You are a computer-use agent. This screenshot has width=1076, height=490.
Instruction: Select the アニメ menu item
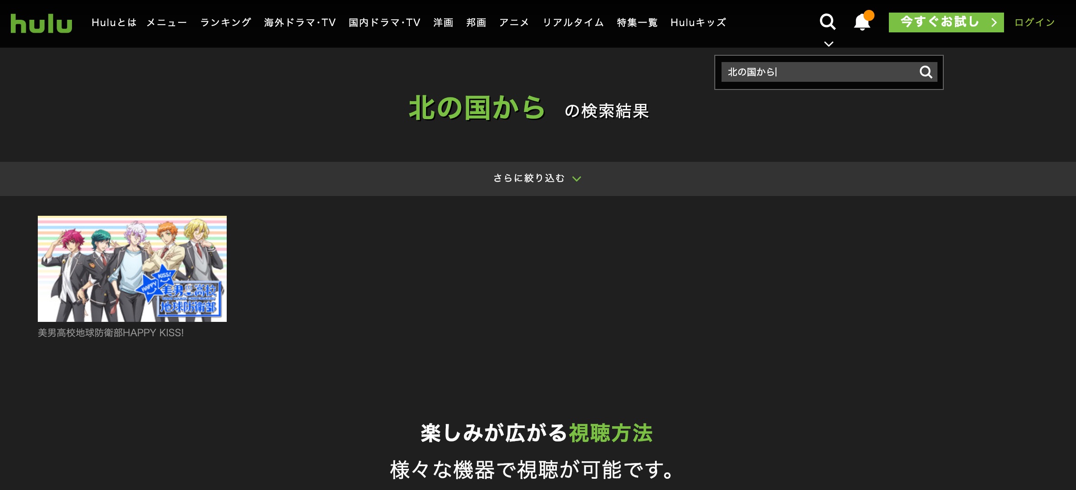click(x=514, y=22)
